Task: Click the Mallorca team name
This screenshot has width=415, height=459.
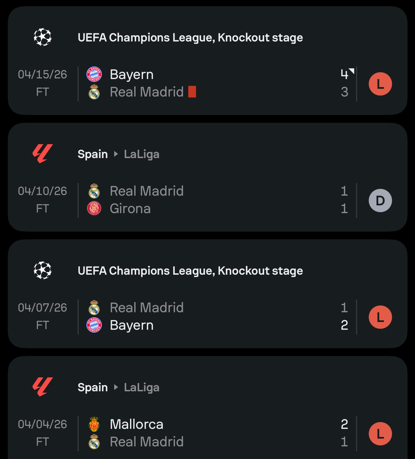Action: click(x=137, y=424)
